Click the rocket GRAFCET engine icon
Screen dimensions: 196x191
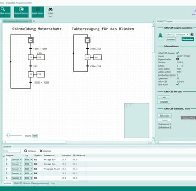[x=160, y=35]
